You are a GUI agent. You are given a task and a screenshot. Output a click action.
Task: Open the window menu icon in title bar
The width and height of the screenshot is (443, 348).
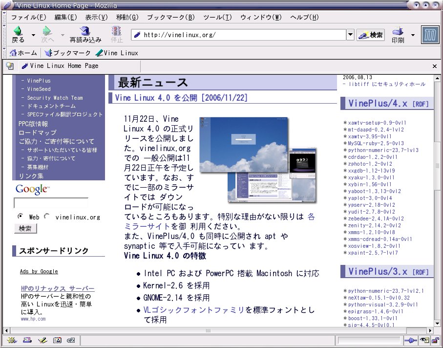click(x=8, y=5)
